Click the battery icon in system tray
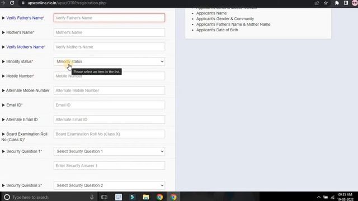This screenshot has height=201, width=358. (326, 197)
